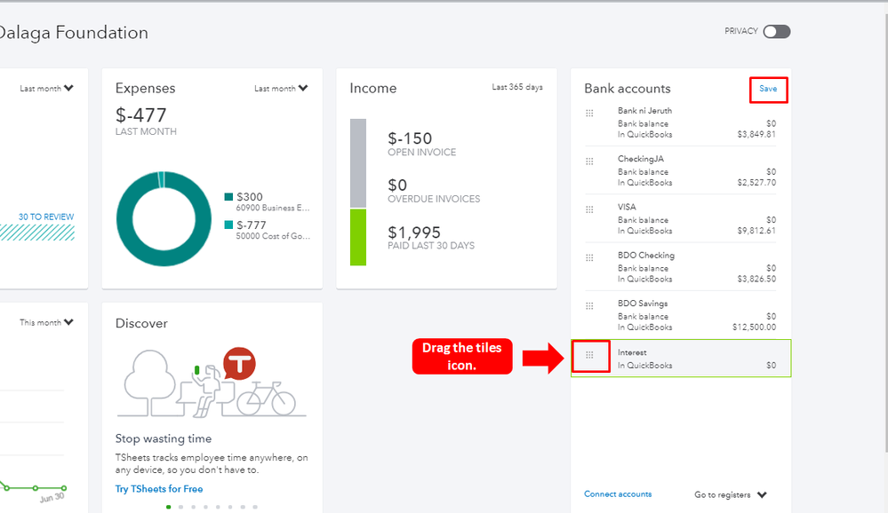The height and width of the screenshot is (513, 888).
Task: Select the second Discover carousel dot
Action: [x=180, y=507]
